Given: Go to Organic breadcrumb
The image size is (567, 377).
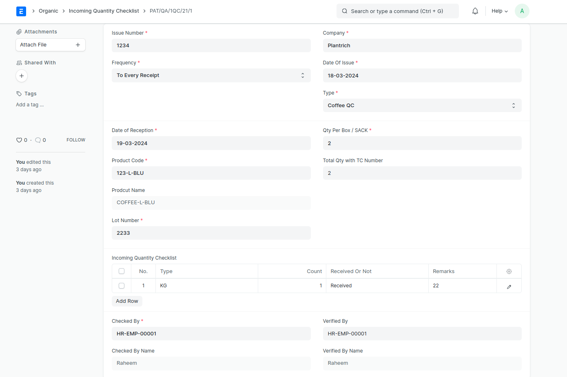Looking at the screenshot, I should point(48,11).
